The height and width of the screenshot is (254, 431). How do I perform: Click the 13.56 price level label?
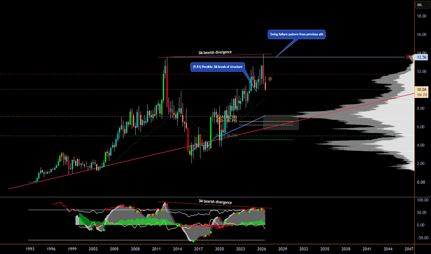click(421, 57)
